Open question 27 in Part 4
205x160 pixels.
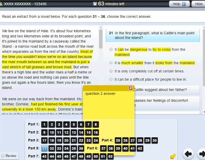[133, 141]
